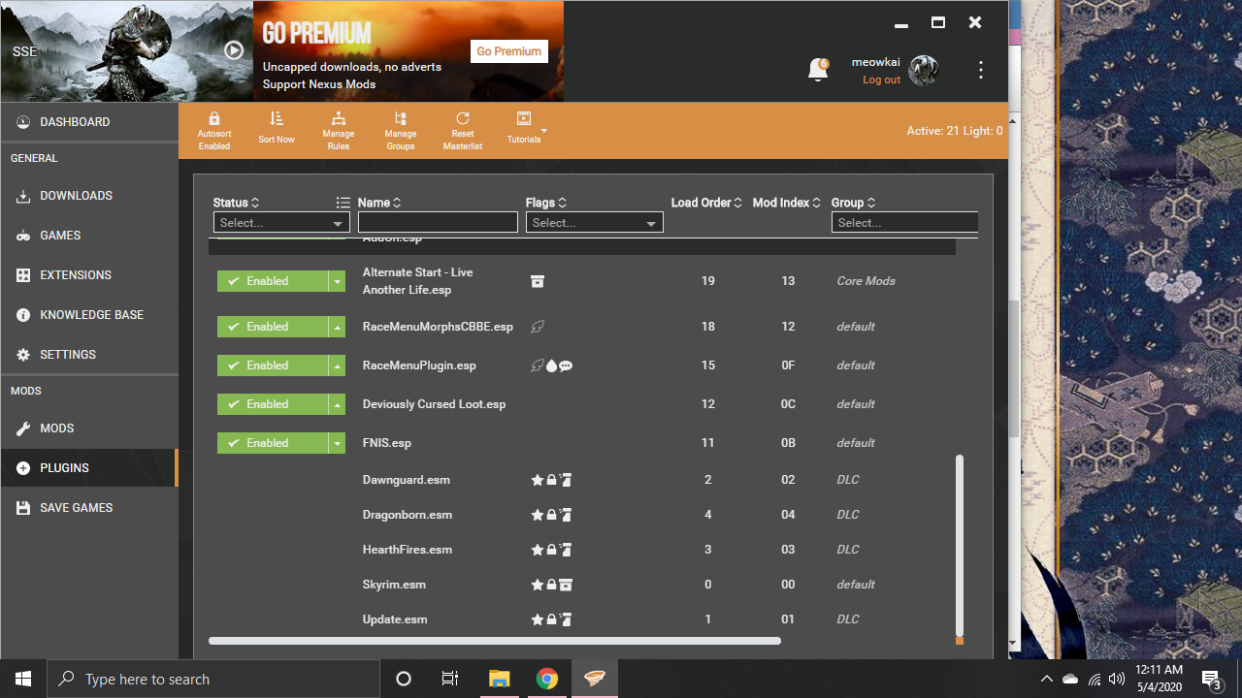This screenshot has height=698, width=1242.
Task: Open the status dropdown arrow for FNIS.esp
Action: point(337,443)
